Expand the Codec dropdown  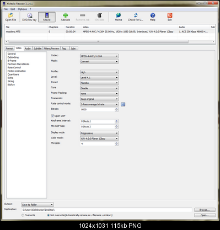(x=99, y=56)
